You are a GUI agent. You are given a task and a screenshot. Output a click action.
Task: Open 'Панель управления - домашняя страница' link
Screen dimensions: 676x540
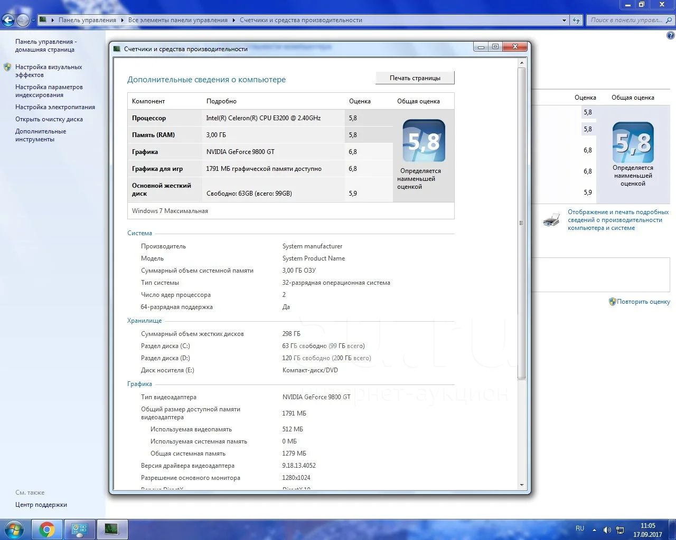[46, 45]
